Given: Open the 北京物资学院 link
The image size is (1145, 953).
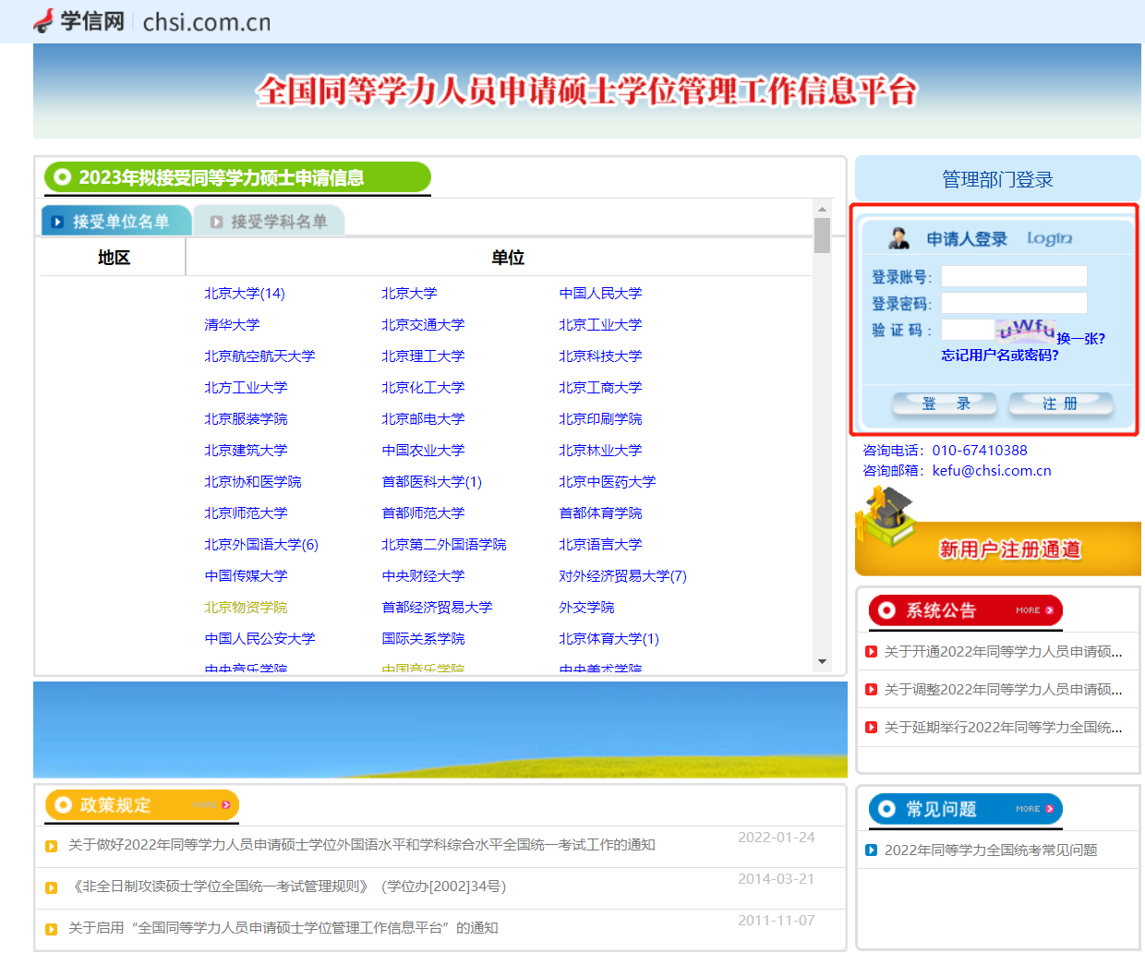Looking at the screenshot, I should pyautogui.click(x=246, y=608).
